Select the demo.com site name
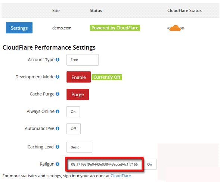 point(62,28)
